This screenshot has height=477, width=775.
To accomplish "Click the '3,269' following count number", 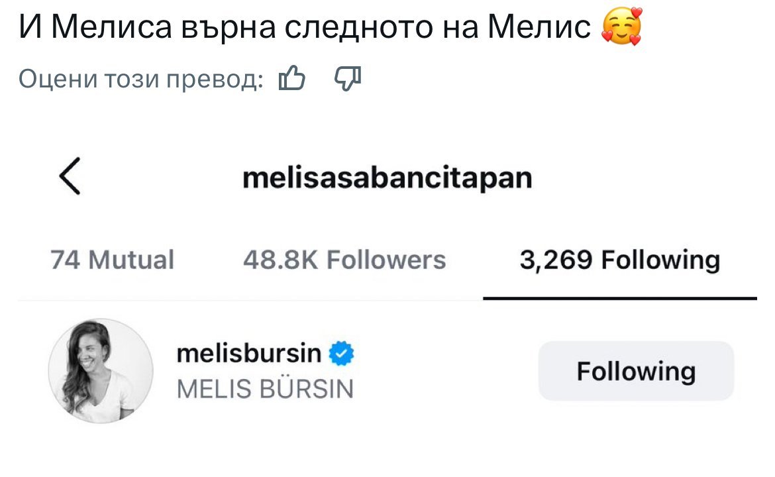I will 556,260.
